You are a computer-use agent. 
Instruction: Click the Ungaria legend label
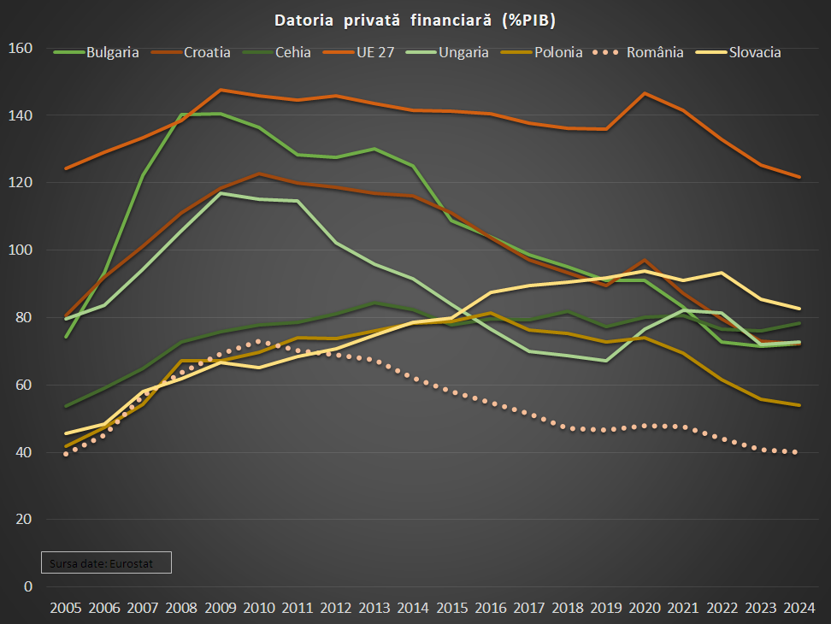point(463,52)
